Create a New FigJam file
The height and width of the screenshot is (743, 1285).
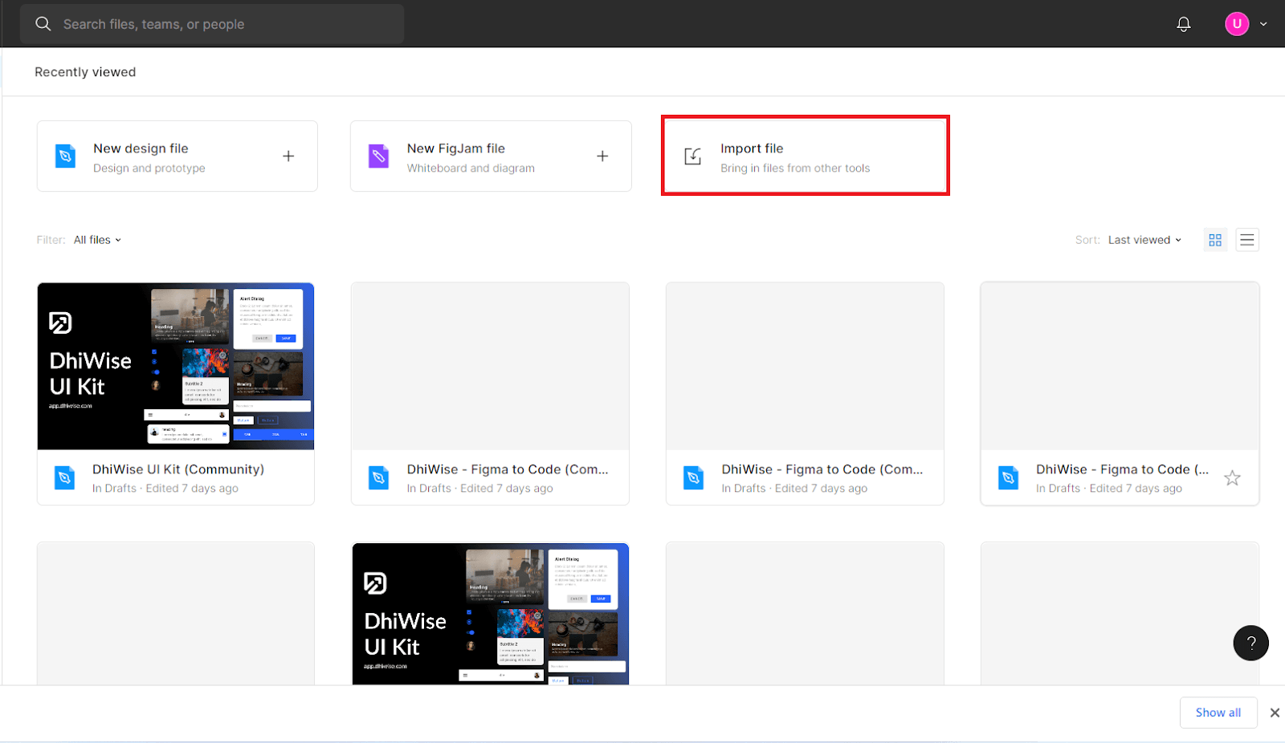(x=491, y=156)
